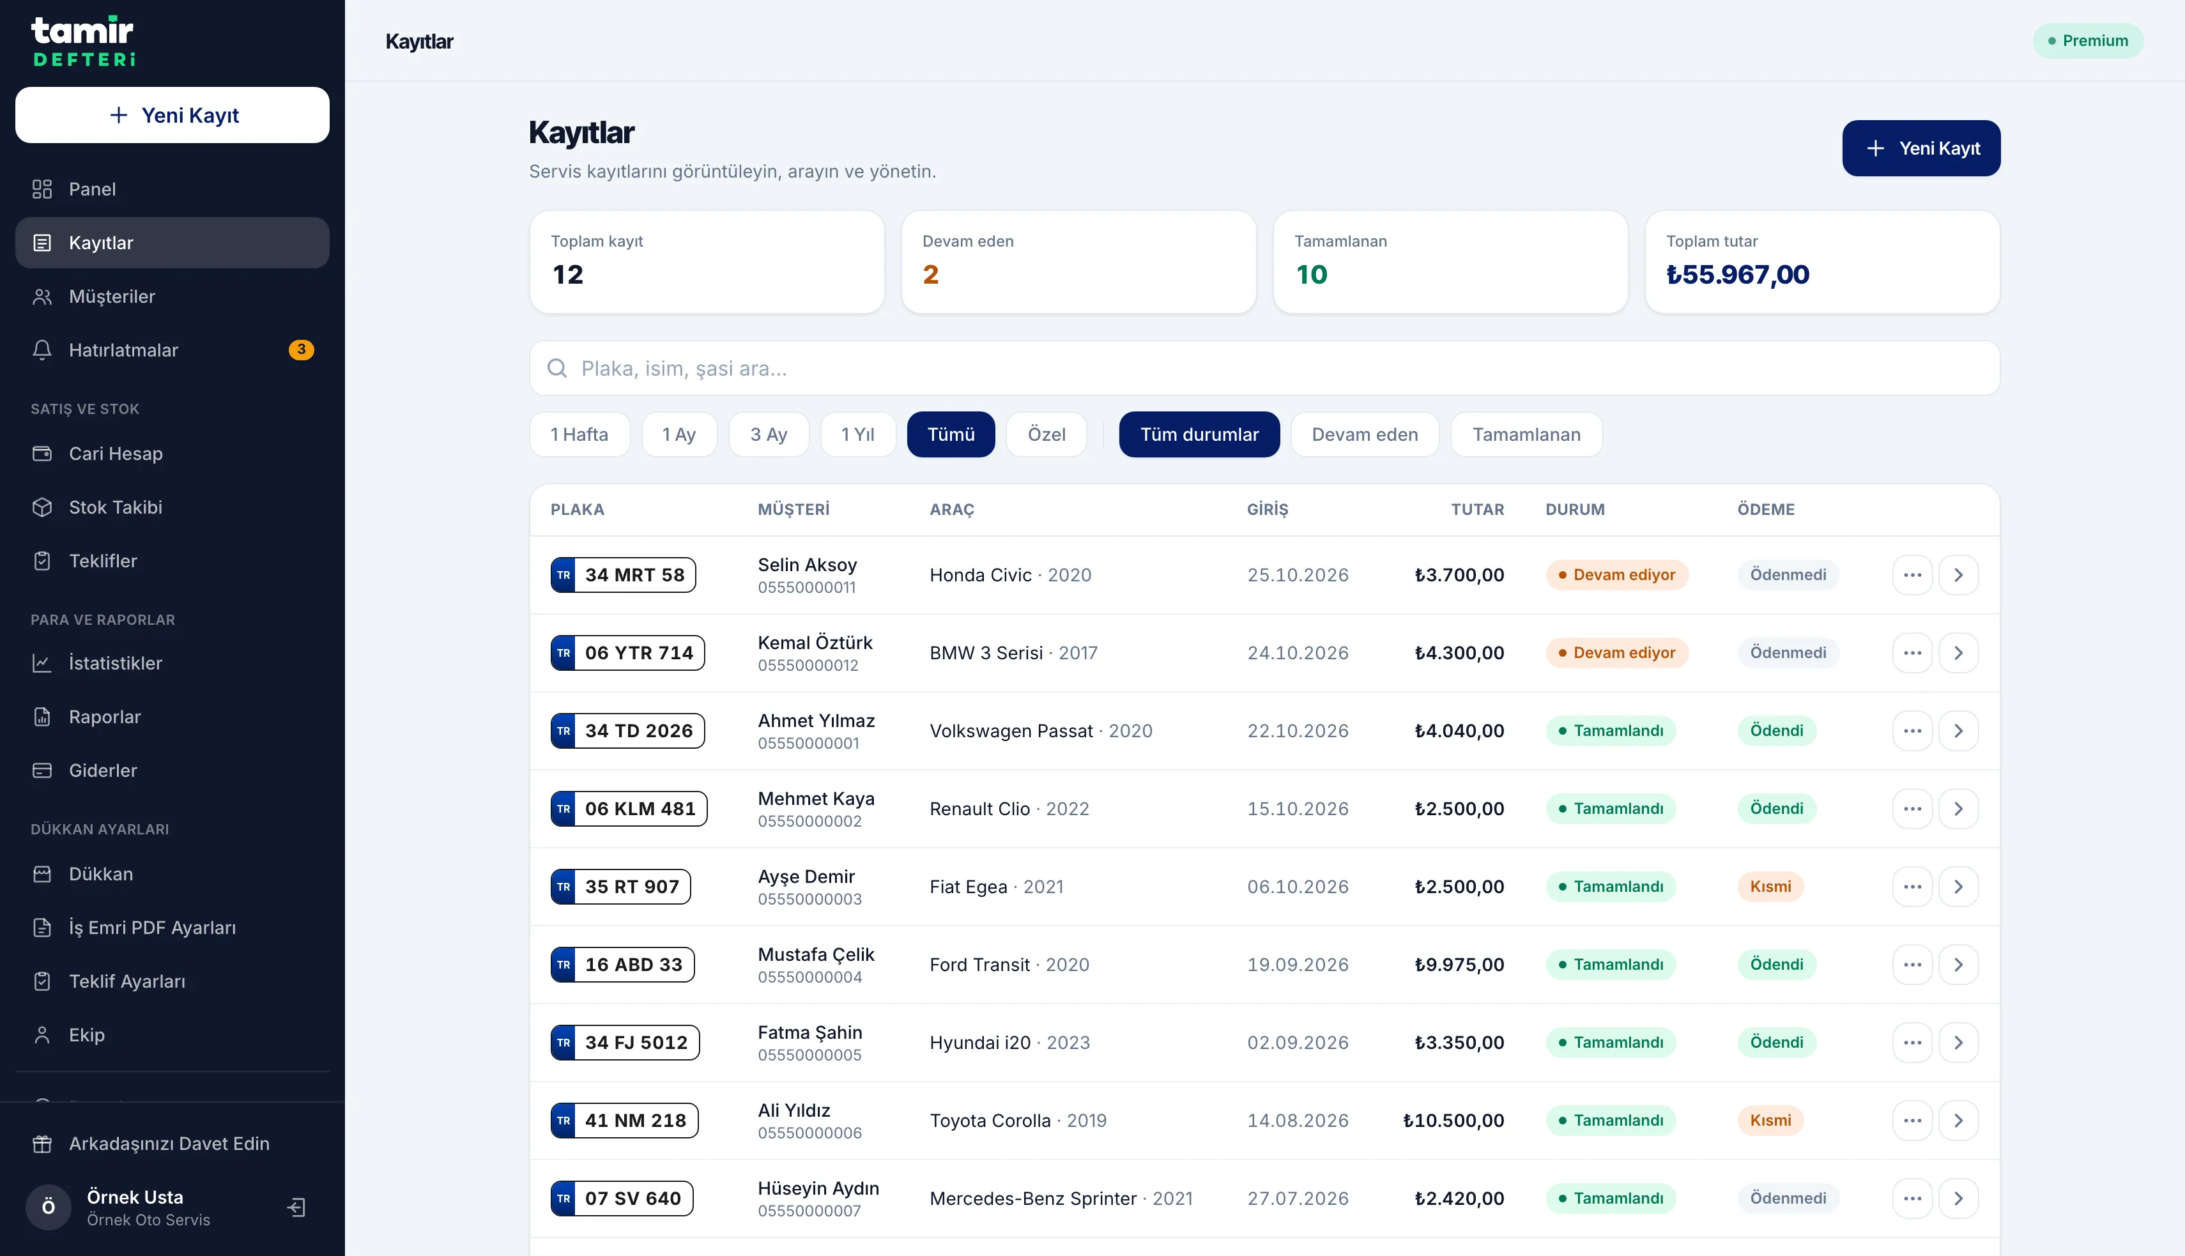Click the 34 FJ 5012 license plate
Viewport: 2185px width, 1256px height.
point(625,1043)
